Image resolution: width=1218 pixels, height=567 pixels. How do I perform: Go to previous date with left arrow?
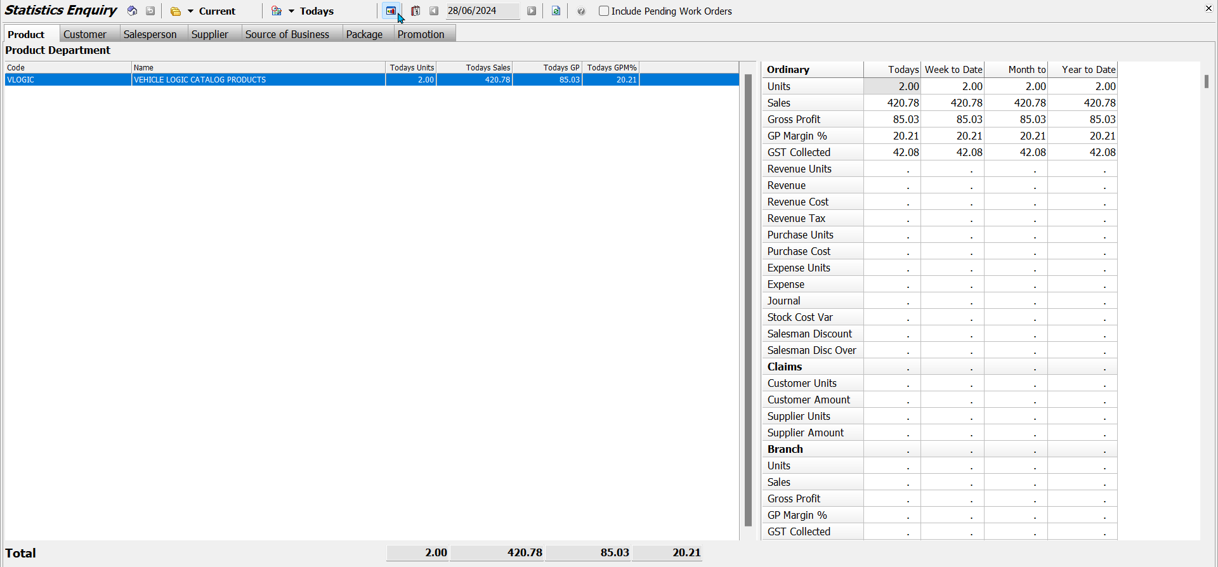[434, 11]
